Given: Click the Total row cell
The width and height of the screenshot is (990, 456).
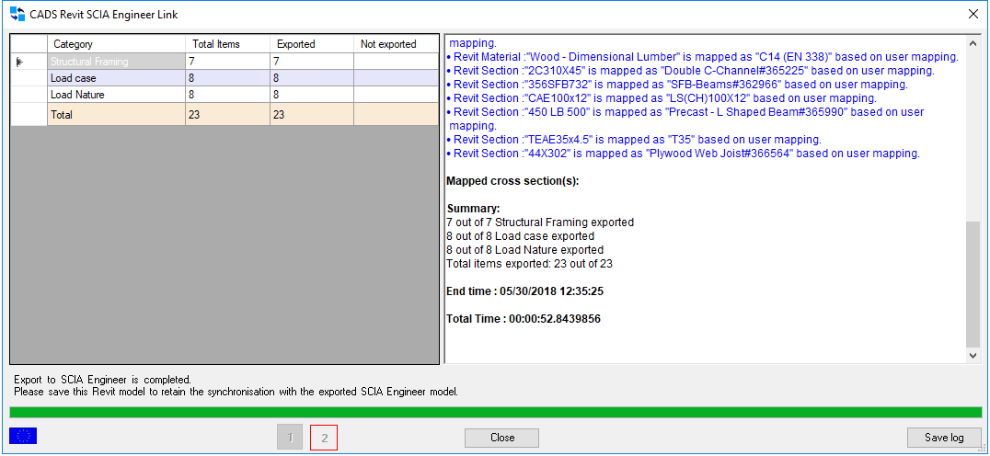Looking at the screenshot, I should (115, 115).
